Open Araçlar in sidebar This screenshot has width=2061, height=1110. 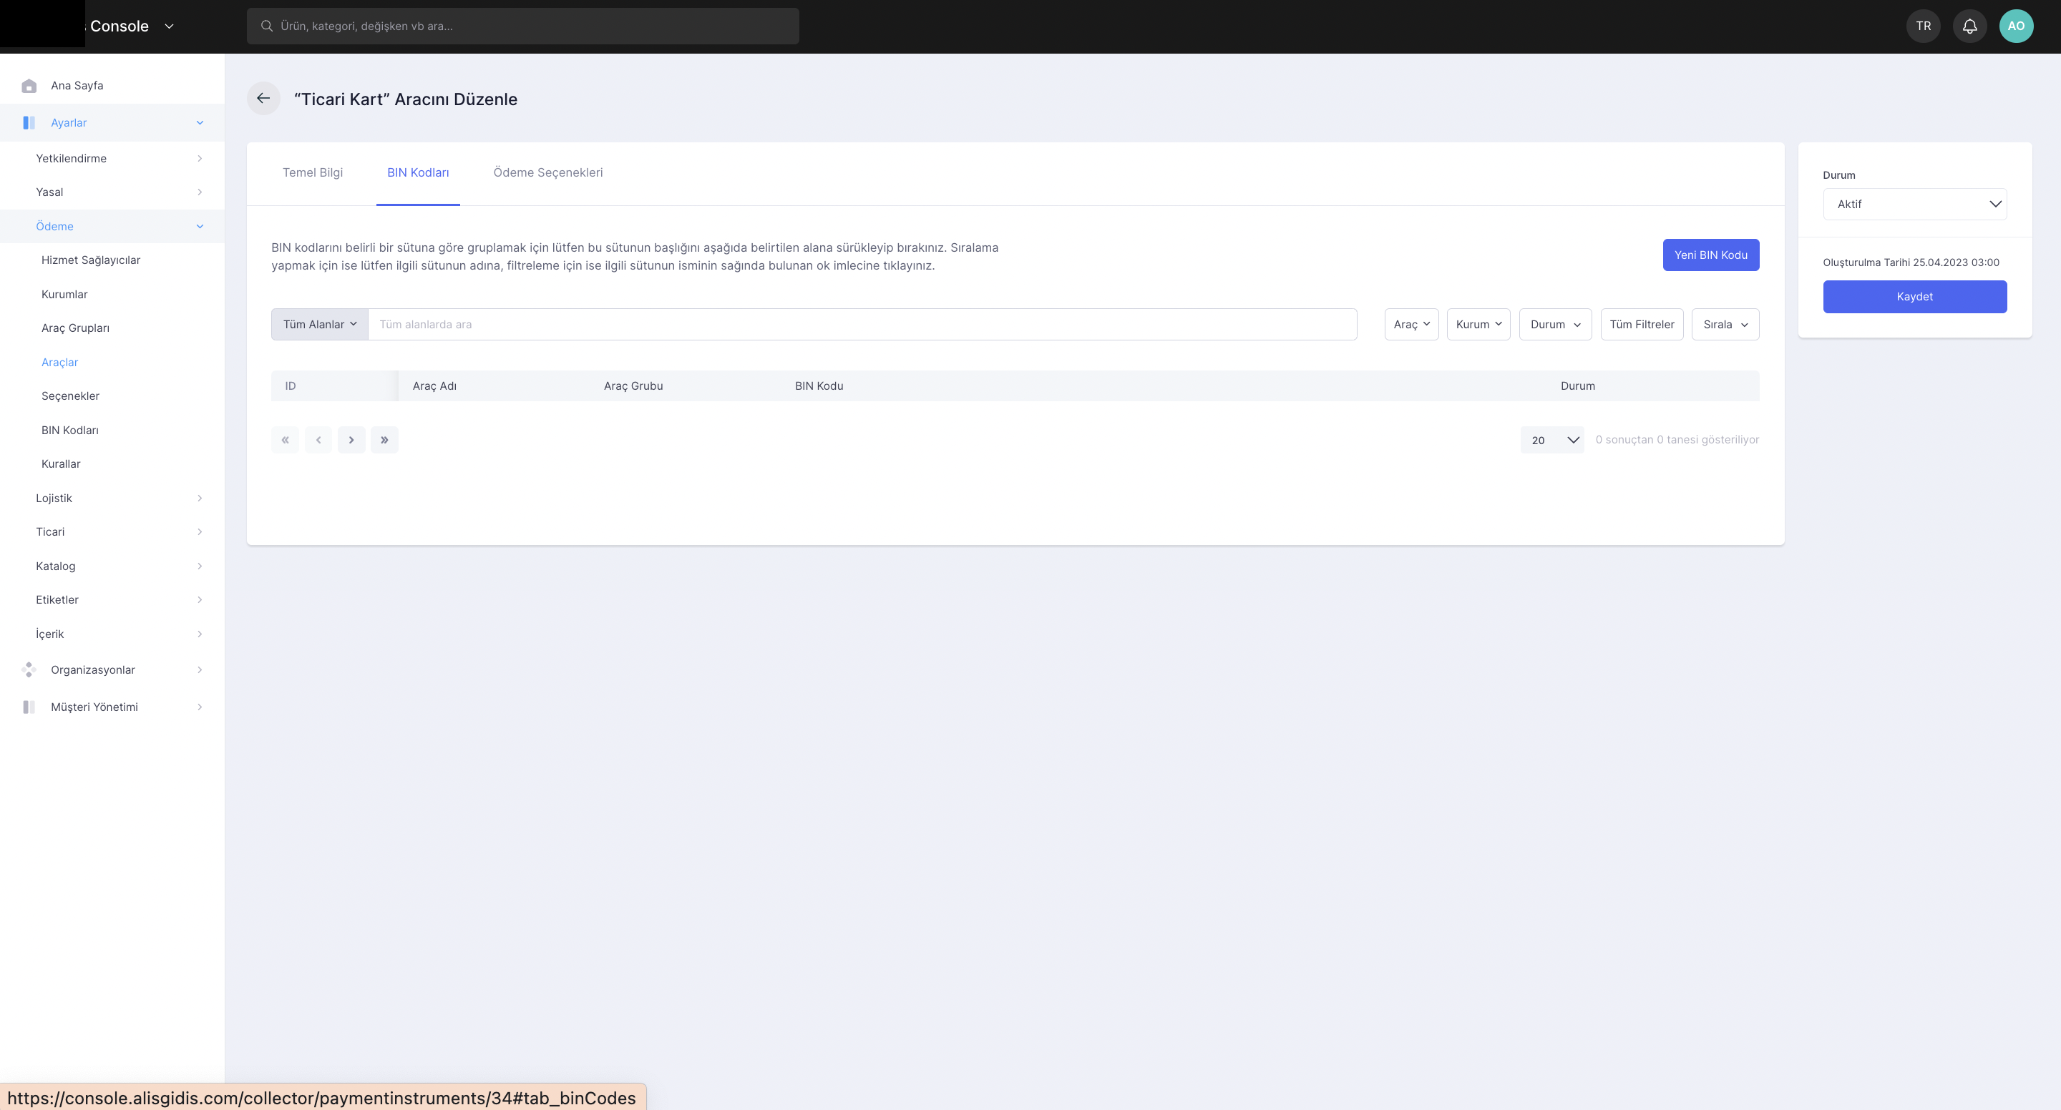60,363
